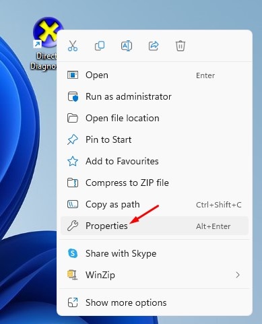Click the Rename icon

[x=127, y=46]
